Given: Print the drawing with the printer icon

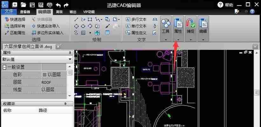Looking at the screenshot, I should (50, 5).
